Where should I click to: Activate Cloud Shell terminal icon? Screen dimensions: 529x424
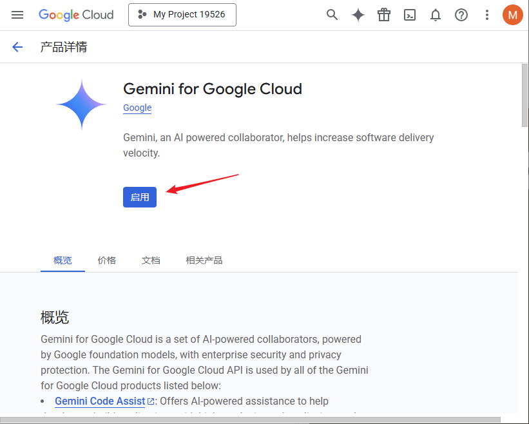tap(409, 14)
